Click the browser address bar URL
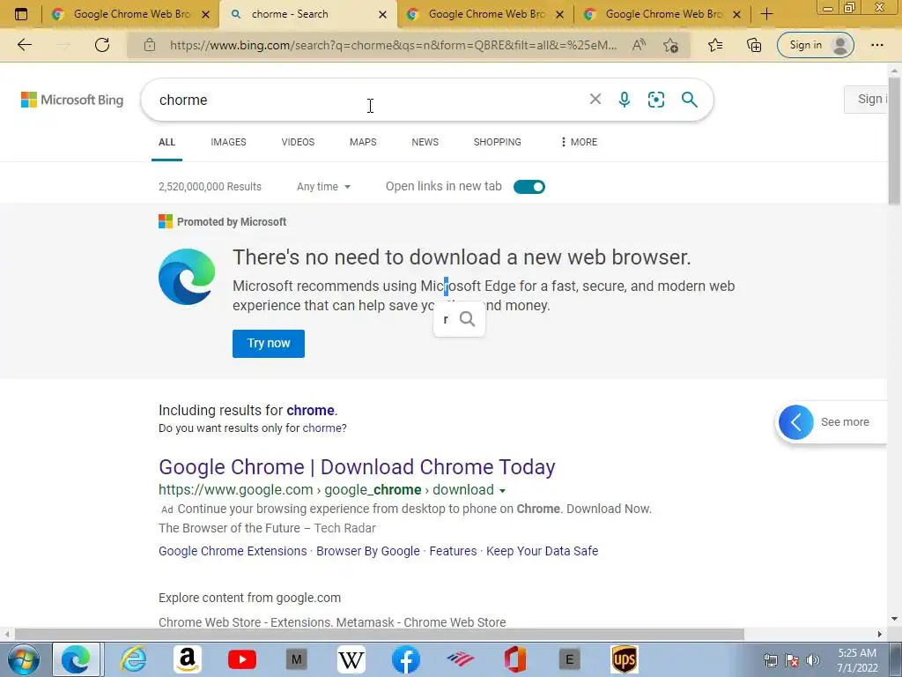Viewport: 902px width, 677px height. click(x=393, y=45)
